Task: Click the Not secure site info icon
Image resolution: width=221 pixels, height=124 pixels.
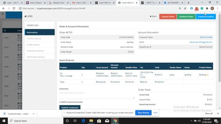Action: 20,8
